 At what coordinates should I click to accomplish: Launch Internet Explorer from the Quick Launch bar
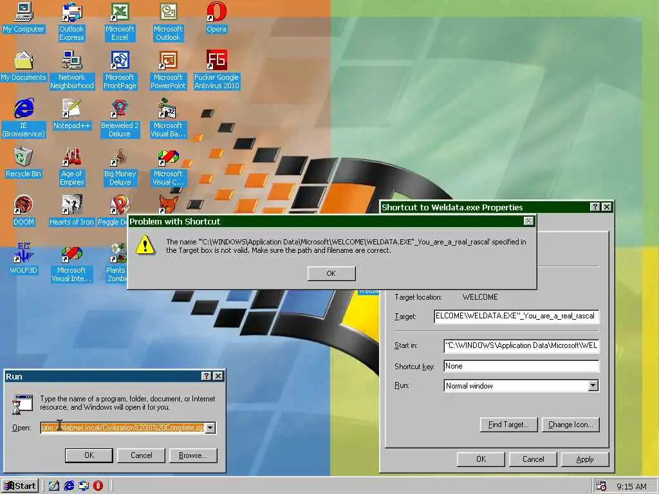(x=69, y=486)
